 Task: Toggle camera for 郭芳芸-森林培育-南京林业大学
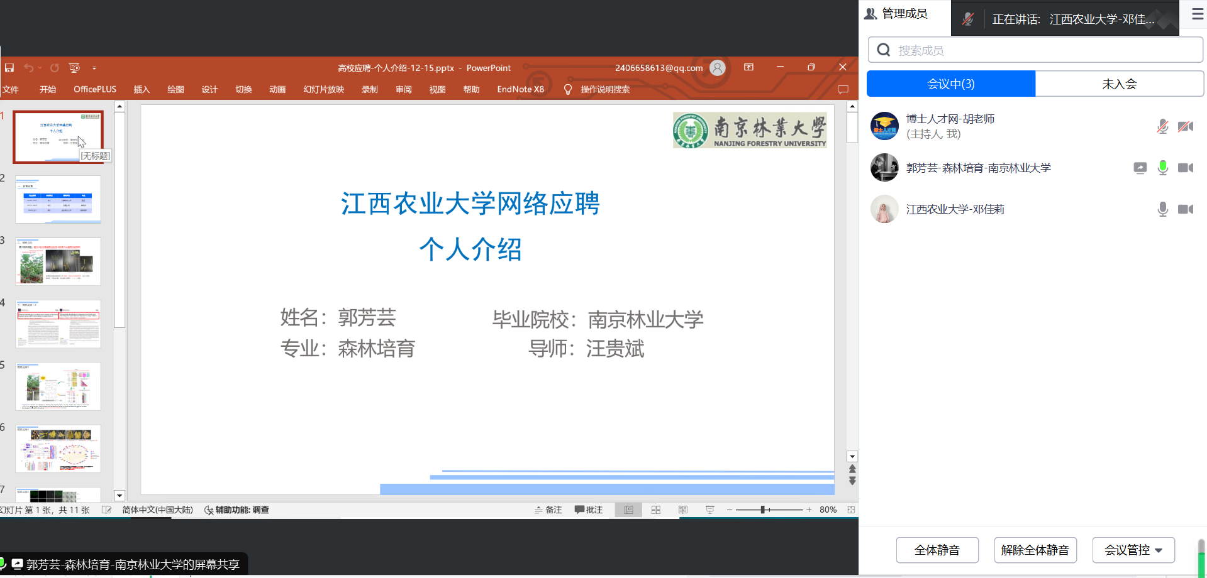(1186, 168)
